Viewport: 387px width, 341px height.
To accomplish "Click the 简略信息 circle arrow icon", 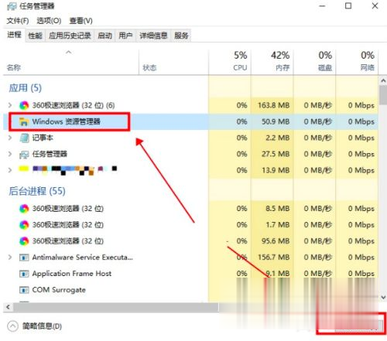I will click(x=12, y=326).
